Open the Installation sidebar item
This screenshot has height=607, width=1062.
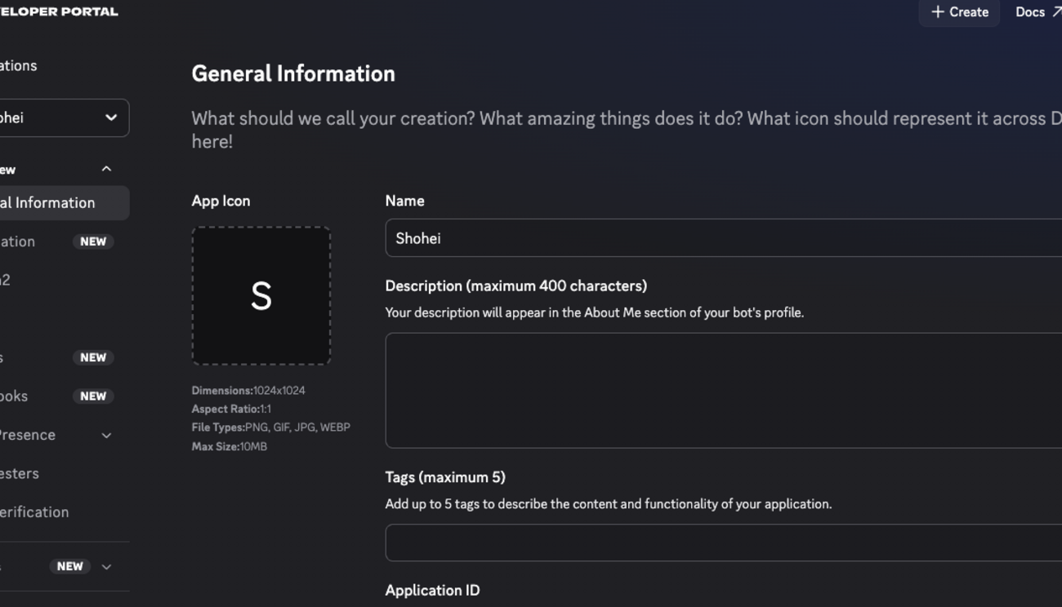[x=57, y=241]
